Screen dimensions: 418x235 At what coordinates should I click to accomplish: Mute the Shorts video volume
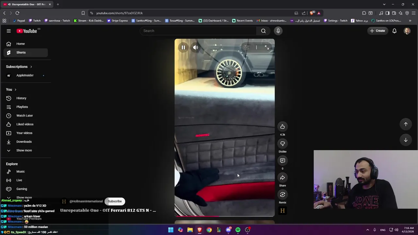tap(195, 47)
